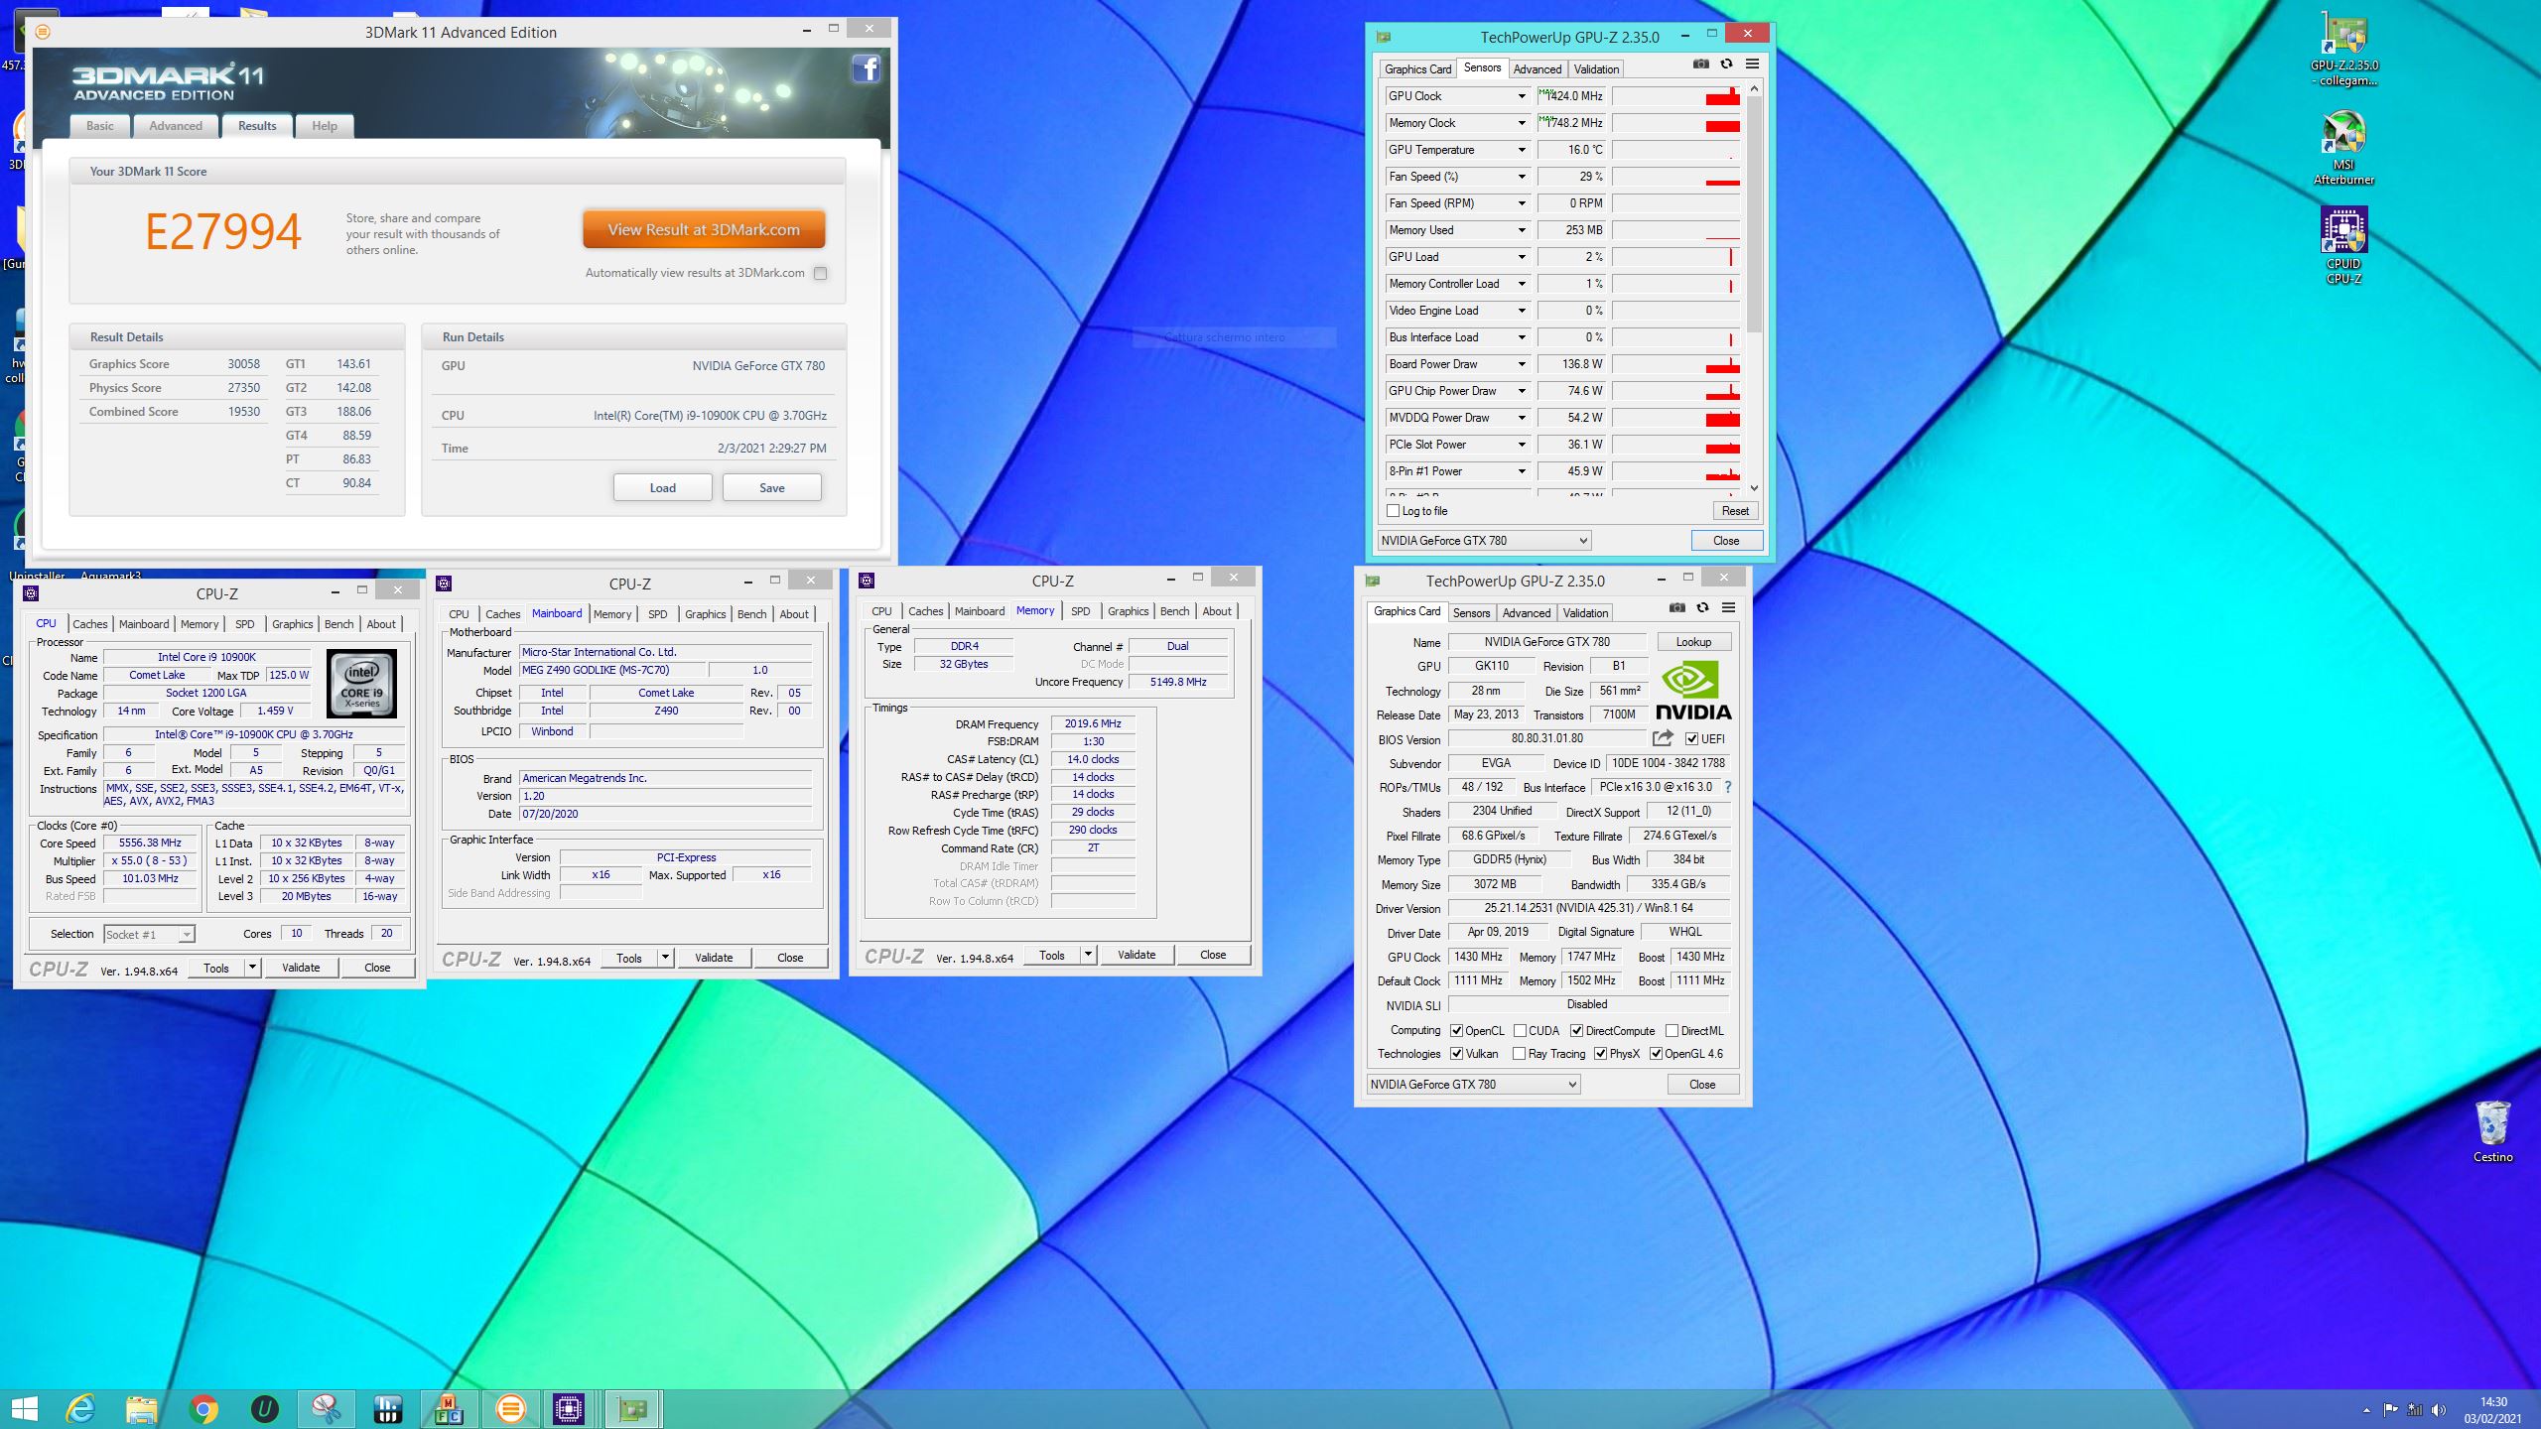
Task: Click the Save button in 3DMark 11
Action: [x=772, y=488]
